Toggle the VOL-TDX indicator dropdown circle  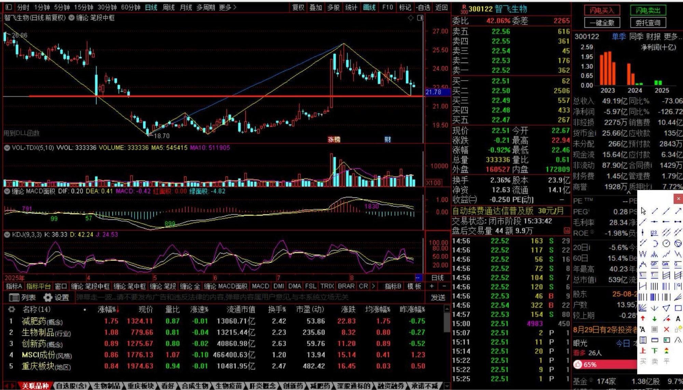[x=7, y=148]
